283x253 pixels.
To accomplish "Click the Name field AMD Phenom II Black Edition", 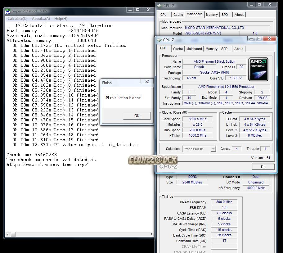I will 214,61.
